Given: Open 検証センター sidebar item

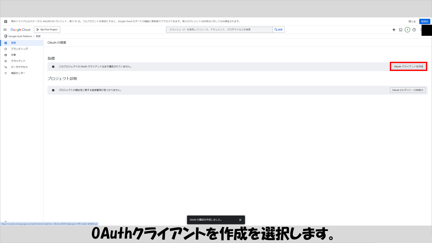Looking at the screenshot, I should click(18, 73).
